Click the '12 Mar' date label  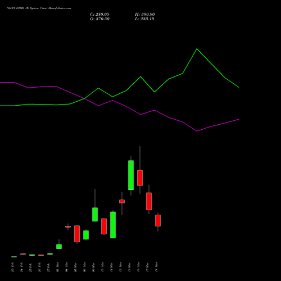(x=120, y=268)
